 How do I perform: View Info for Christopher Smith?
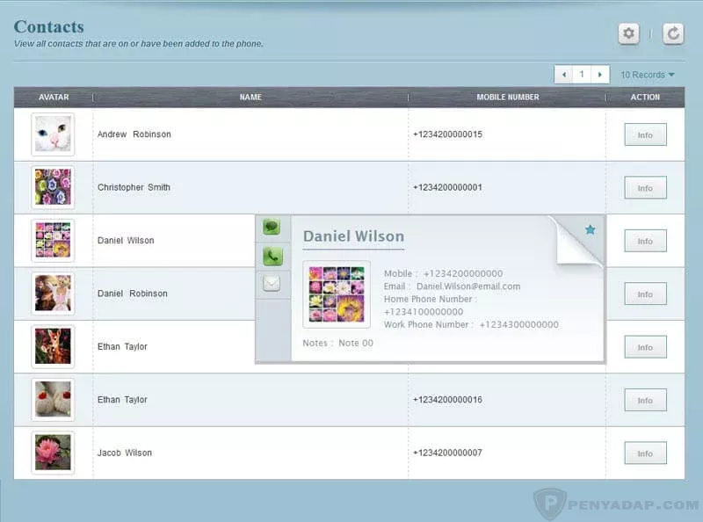tap(645, 187)
